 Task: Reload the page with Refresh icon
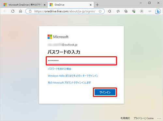(x=13, y=11)
